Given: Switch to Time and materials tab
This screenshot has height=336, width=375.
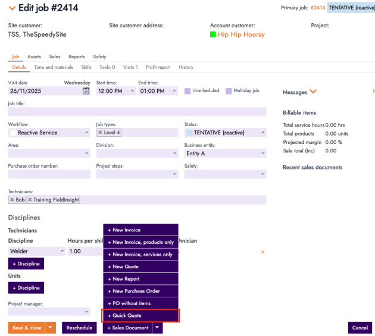Looking at the screenshot, I should tap(53, 67).
